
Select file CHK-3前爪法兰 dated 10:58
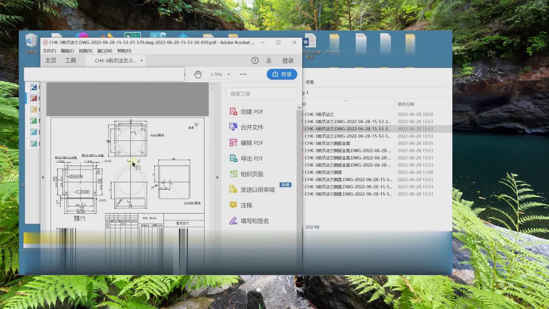[x=319, y=114]
